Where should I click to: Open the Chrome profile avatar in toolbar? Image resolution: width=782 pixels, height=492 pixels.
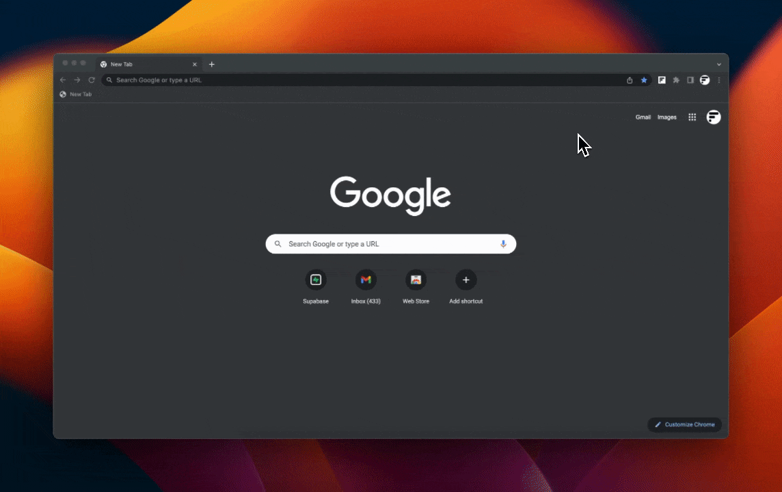pyautogui.click(x=705, y=80)
